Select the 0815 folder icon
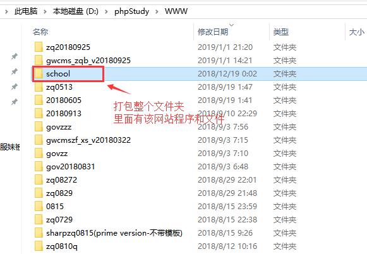The height and width of the screenshot is (254, 367). pos(39,207)
